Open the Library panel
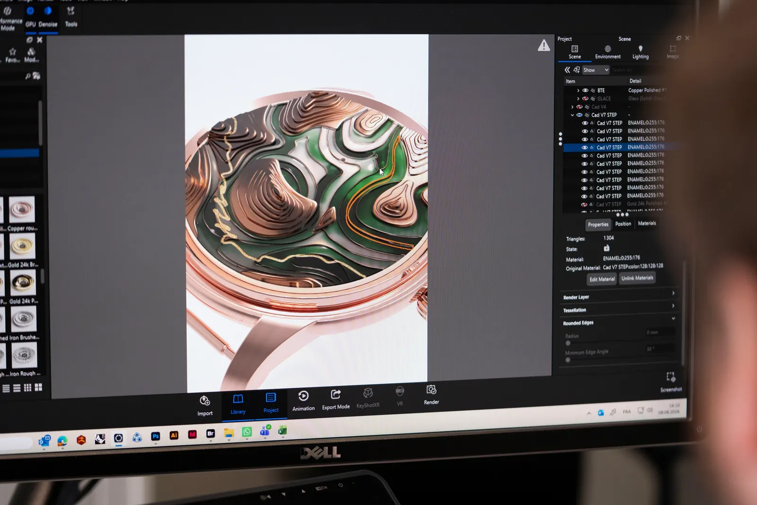757x505 pixels. pos(238,404)
